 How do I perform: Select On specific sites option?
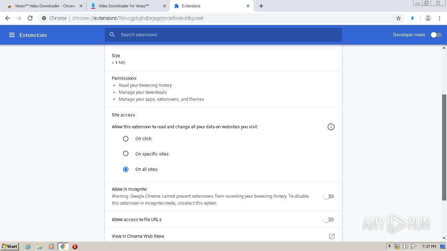click(126, 154)
